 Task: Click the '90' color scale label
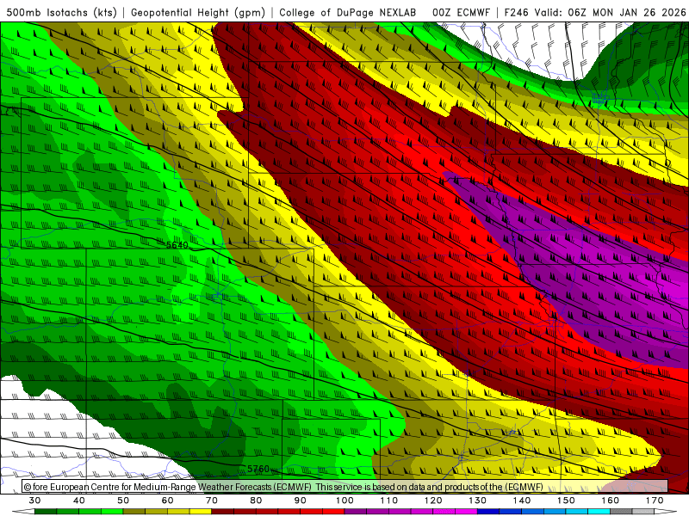point(301,501)
